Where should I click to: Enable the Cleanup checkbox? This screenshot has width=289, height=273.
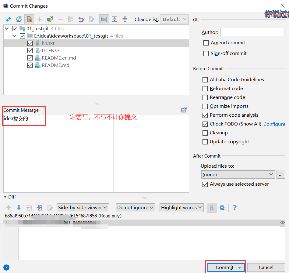pos(205,133)
